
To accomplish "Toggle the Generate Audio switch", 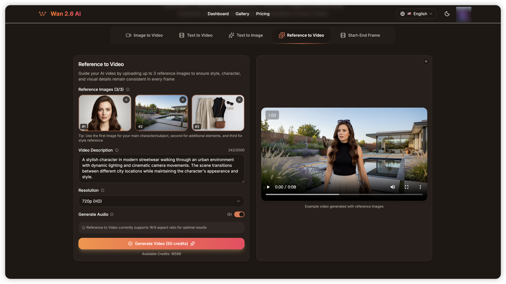I will coord(239,215).
